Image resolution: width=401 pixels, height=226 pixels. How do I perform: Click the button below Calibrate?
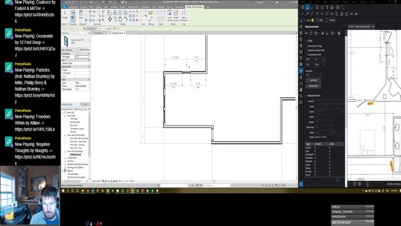point(313,86)
